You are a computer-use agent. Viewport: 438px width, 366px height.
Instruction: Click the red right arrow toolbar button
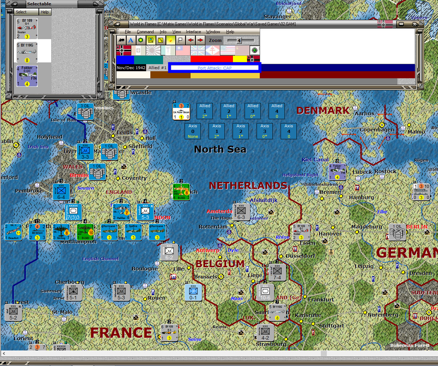pyautogui.click(x=200, y=40)
